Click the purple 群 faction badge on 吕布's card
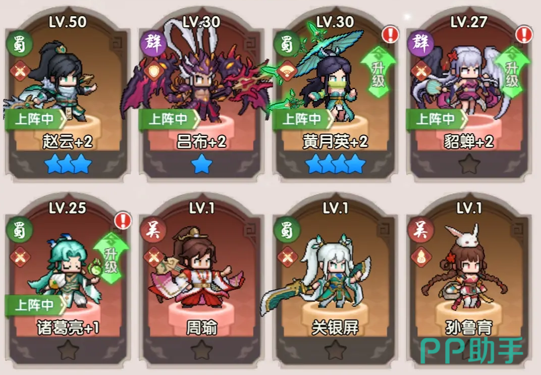This screenshot has width=541, height=375. [x=153, y=43]
